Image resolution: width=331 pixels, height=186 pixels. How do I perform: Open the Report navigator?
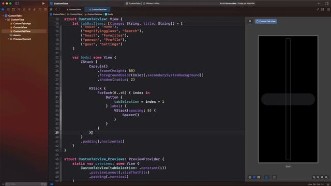coord(45,9)
